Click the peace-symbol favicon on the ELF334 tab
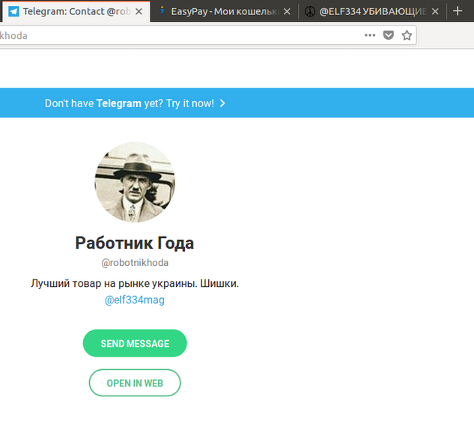 point(310,12)
